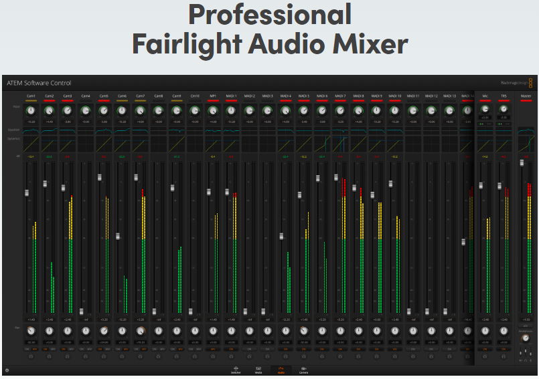Viewport: 539px width, 379px height.
Task: Click the Cam2 input gain knob
Action: (x=49, y=111)
